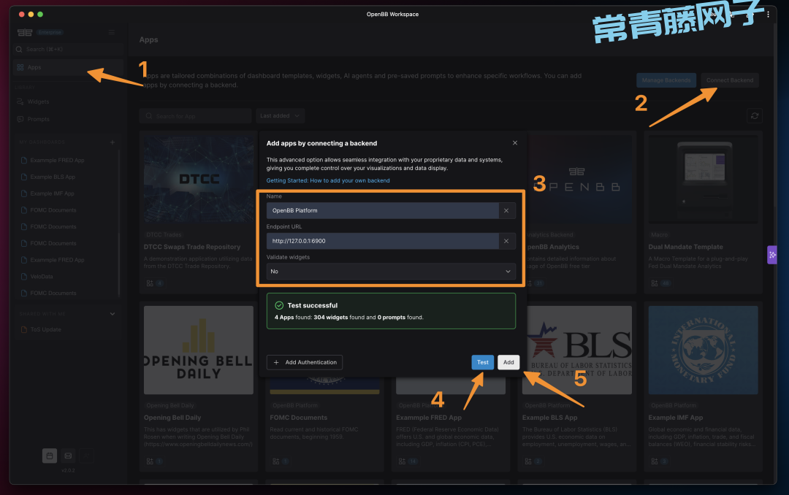The image size is (789, 495).
Task: Click the Apps page heading
Action: 148,39
